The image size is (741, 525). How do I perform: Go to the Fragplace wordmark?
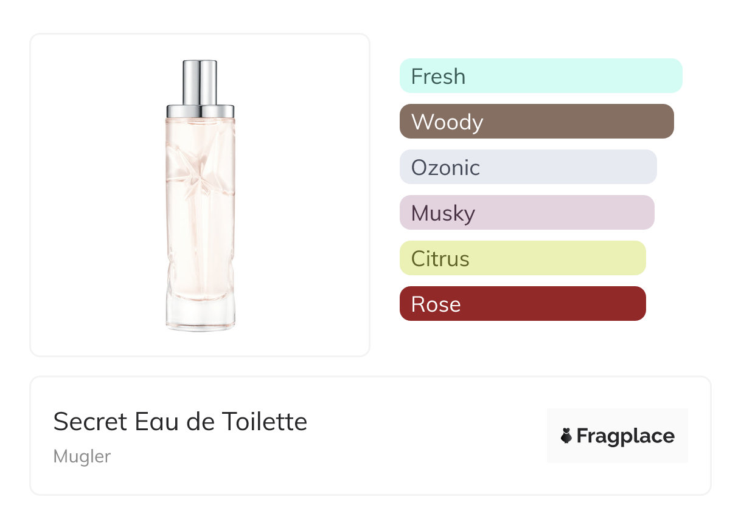pyautogui.click(x=625, y=436)
